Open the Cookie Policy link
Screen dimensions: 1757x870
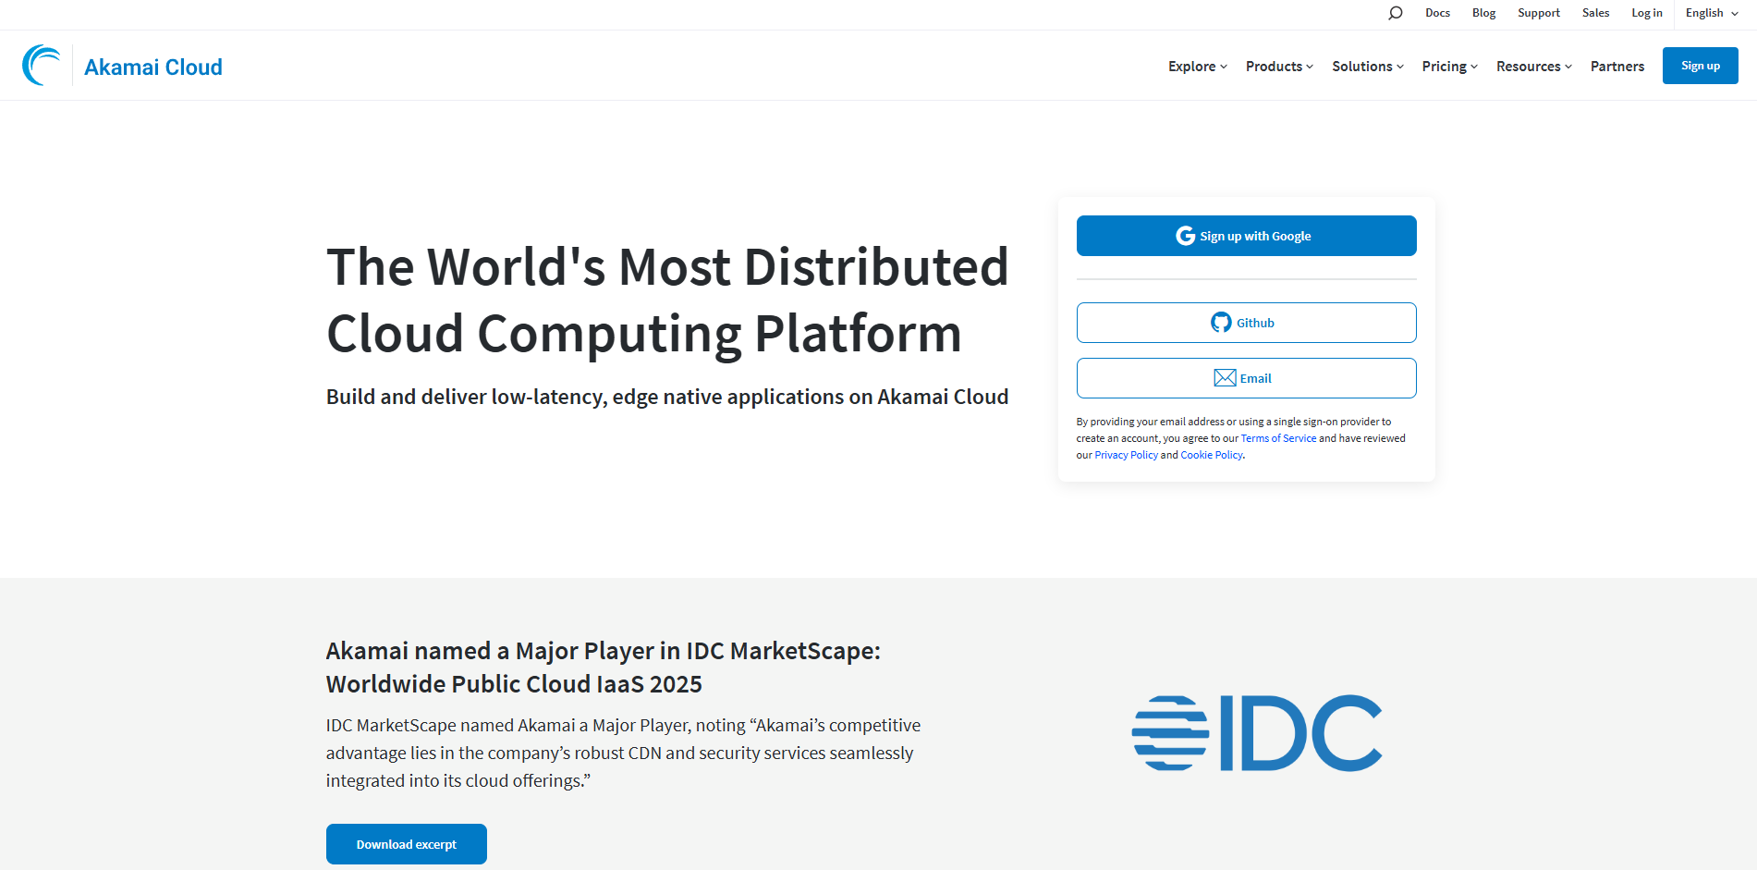[1212, 455]
